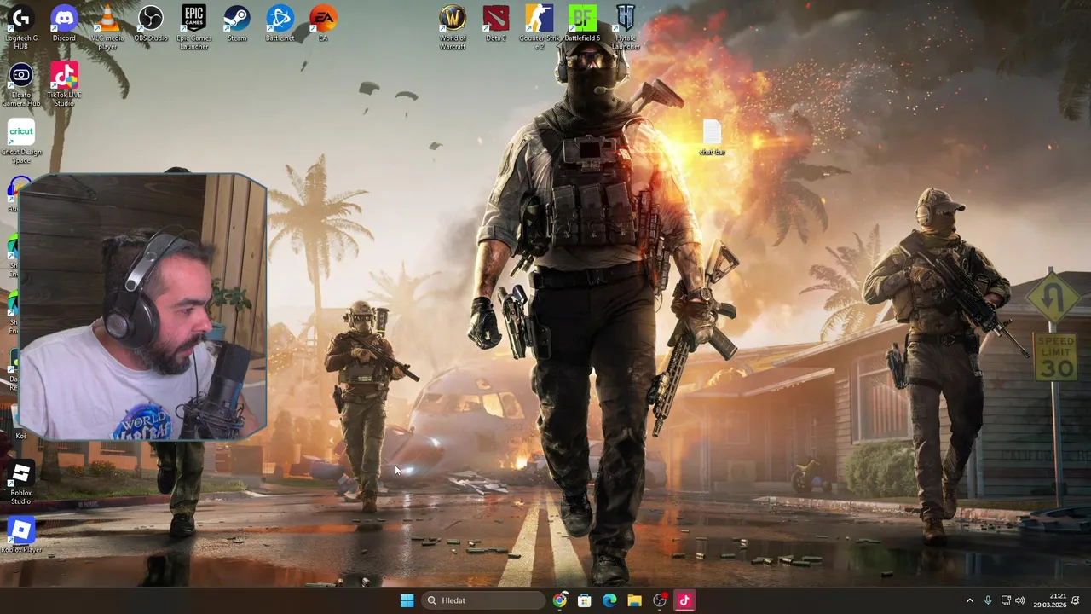This screenshot has height=614, width=1091.
Task: Switch to TikTok LIVE Studio in taskbar
Action: [x=684, y=600]
